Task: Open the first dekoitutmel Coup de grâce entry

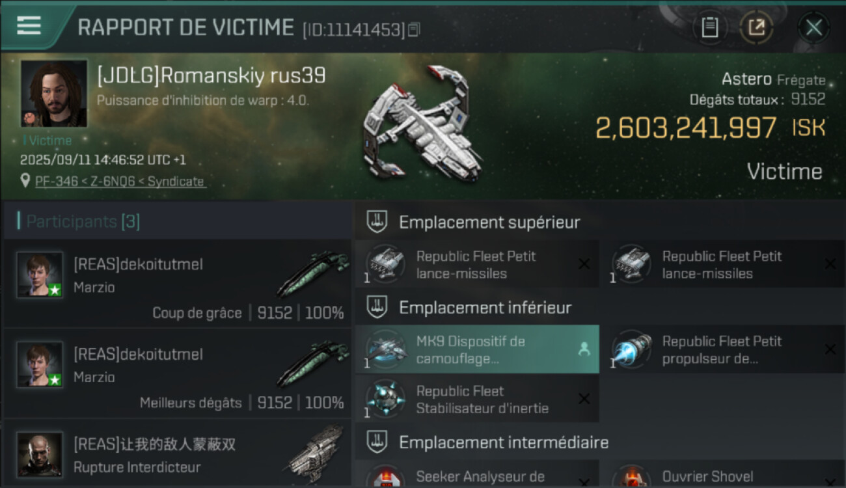Action: point(178,283)
